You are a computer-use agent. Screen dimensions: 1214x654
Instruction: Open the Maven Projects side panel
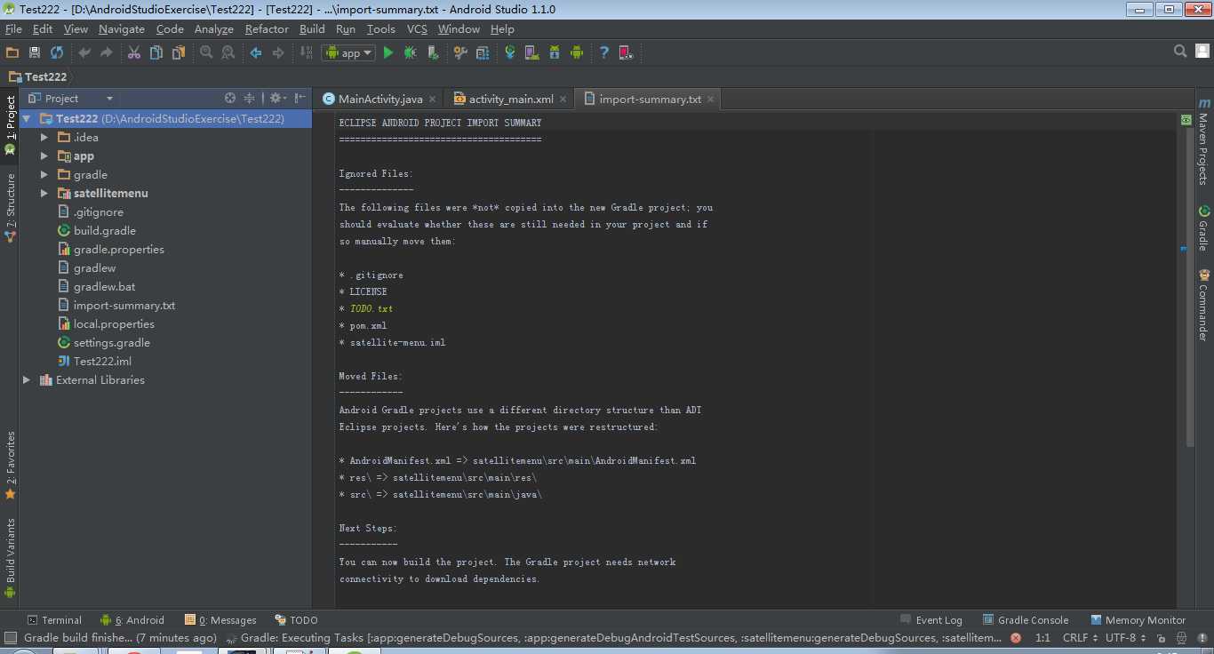click(1203, 143)
